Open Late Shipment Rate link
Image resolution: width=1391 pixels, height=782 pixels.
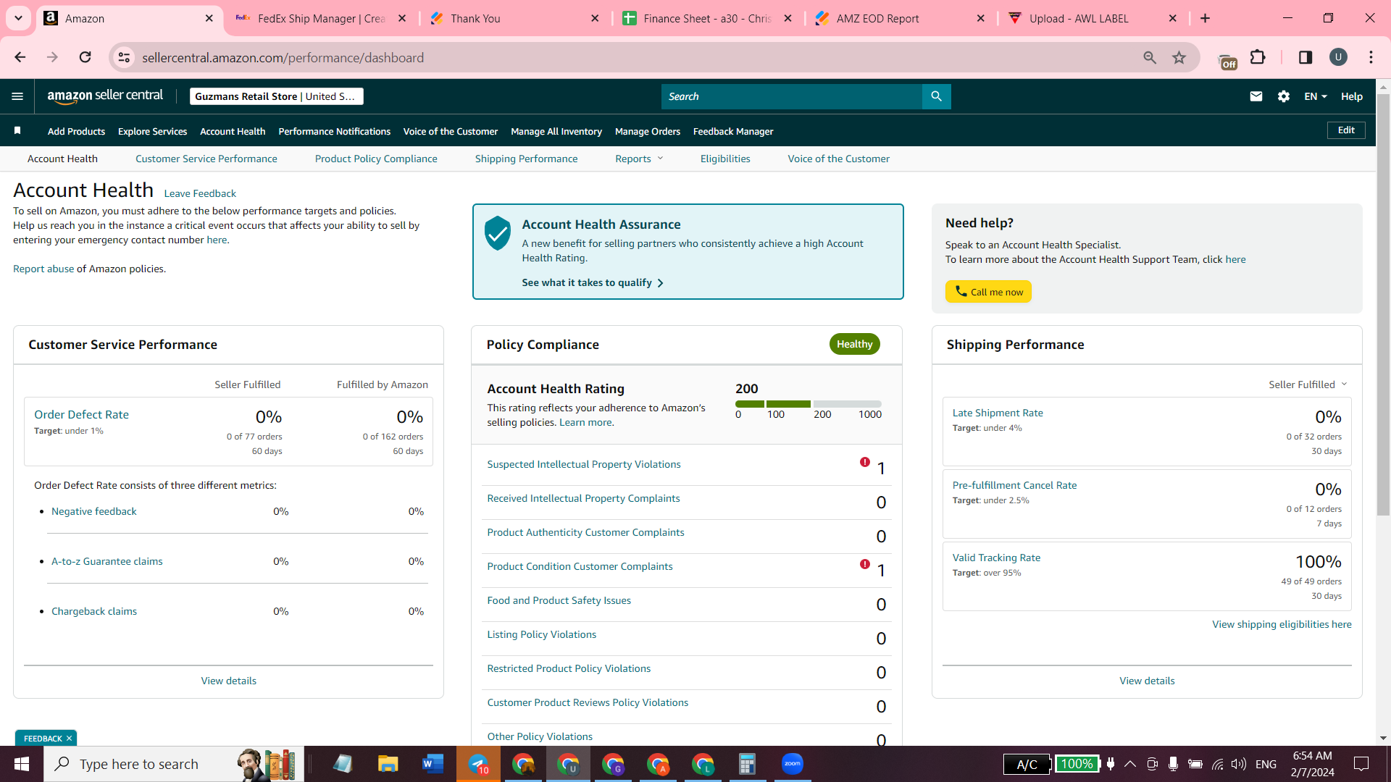(997, 413)
